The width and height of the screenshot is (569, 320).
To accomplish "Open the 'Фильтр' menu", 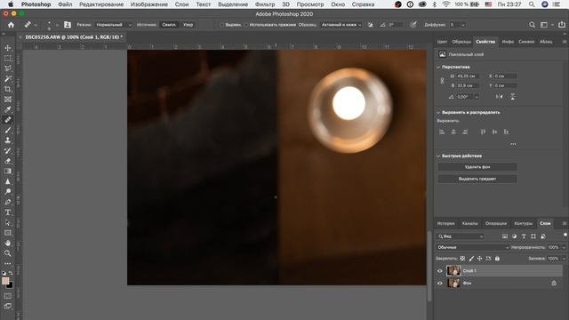I will [x=265, y=4].
